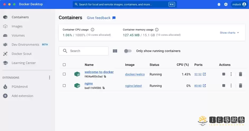Viewport: 249px width, 131px height.
Task: Click the PGAdmin4 flame icon
Action: [x=5, y=87]
